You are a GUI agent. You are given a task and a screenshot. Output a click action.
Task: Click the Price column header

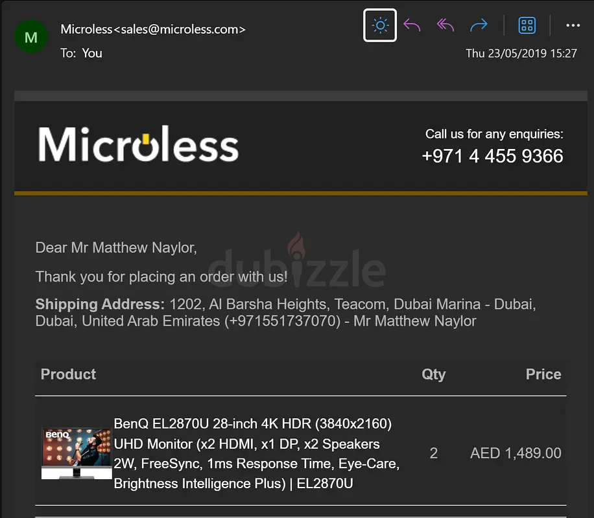point(543,374)
